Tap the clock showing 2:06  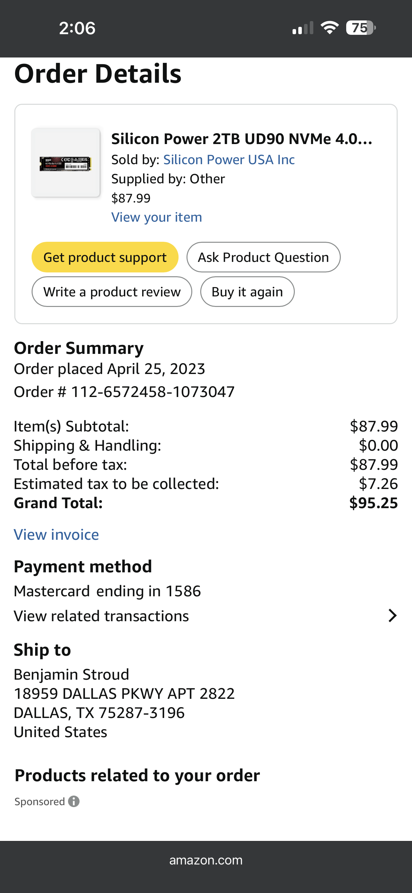(x=77, y=28)
